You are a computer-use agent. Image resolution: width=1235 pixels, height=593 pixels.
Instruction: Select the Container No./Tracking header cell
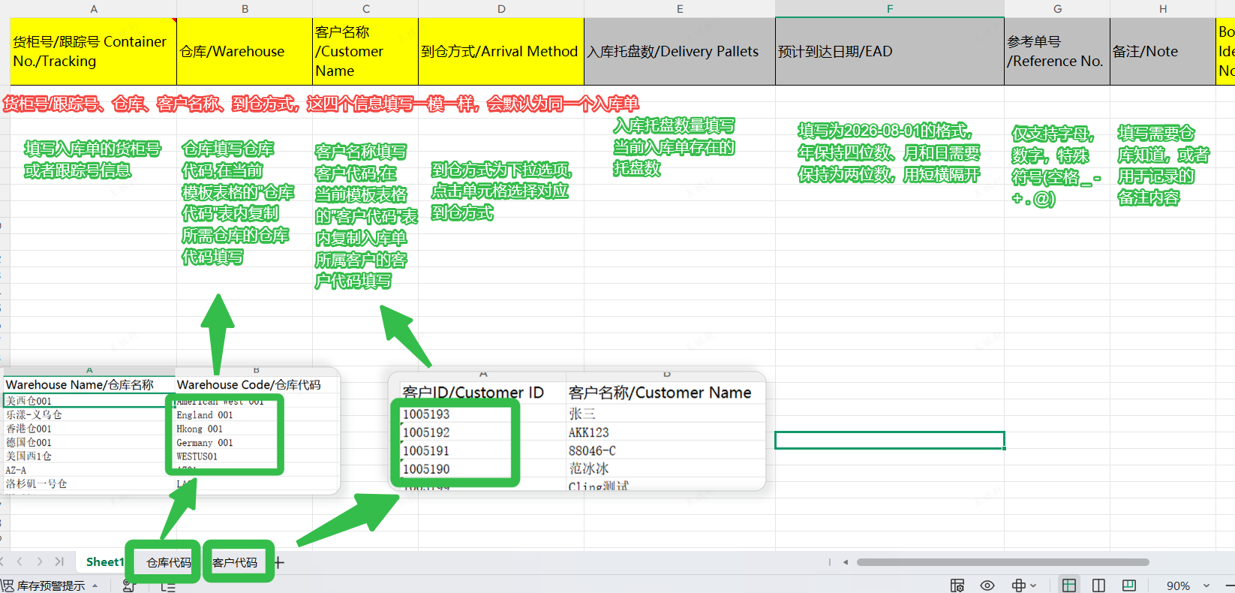click(94, 51)
